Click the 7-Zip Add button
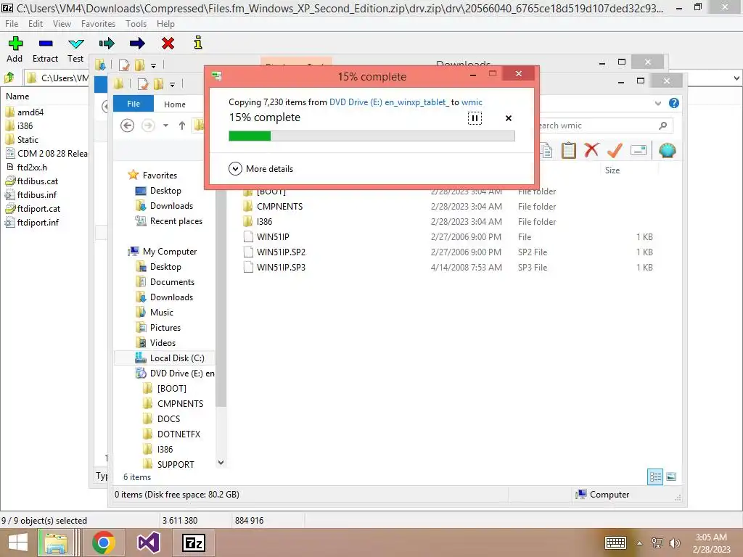The width and height of the screenshot is (743, 557). [x=15, y=49]
